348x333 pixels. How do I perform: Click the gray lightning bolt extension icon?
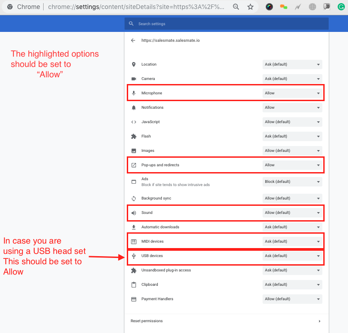[298, 7]
